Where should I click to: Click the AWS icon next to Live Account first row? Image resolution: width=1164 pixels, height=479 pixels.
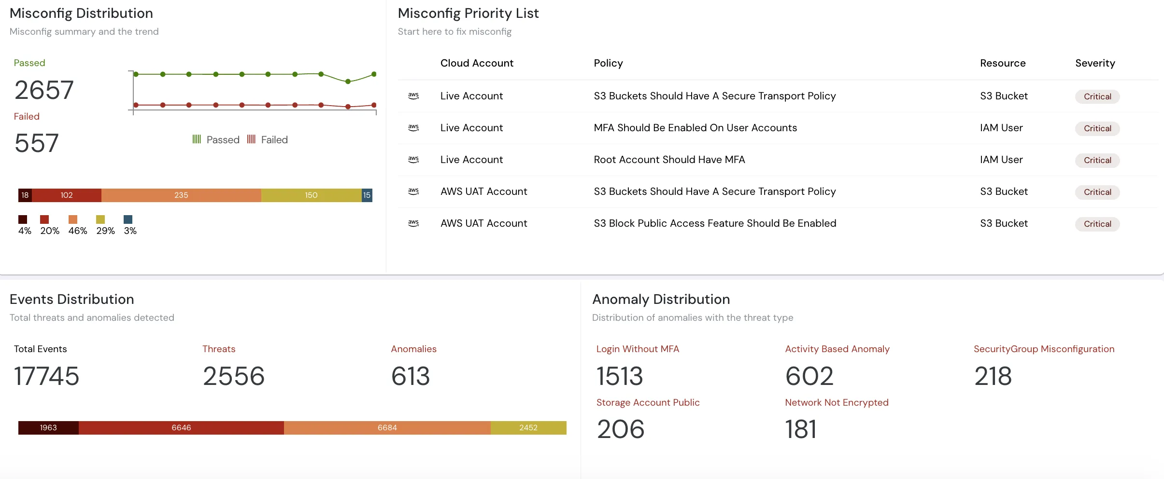coord(413,96)
